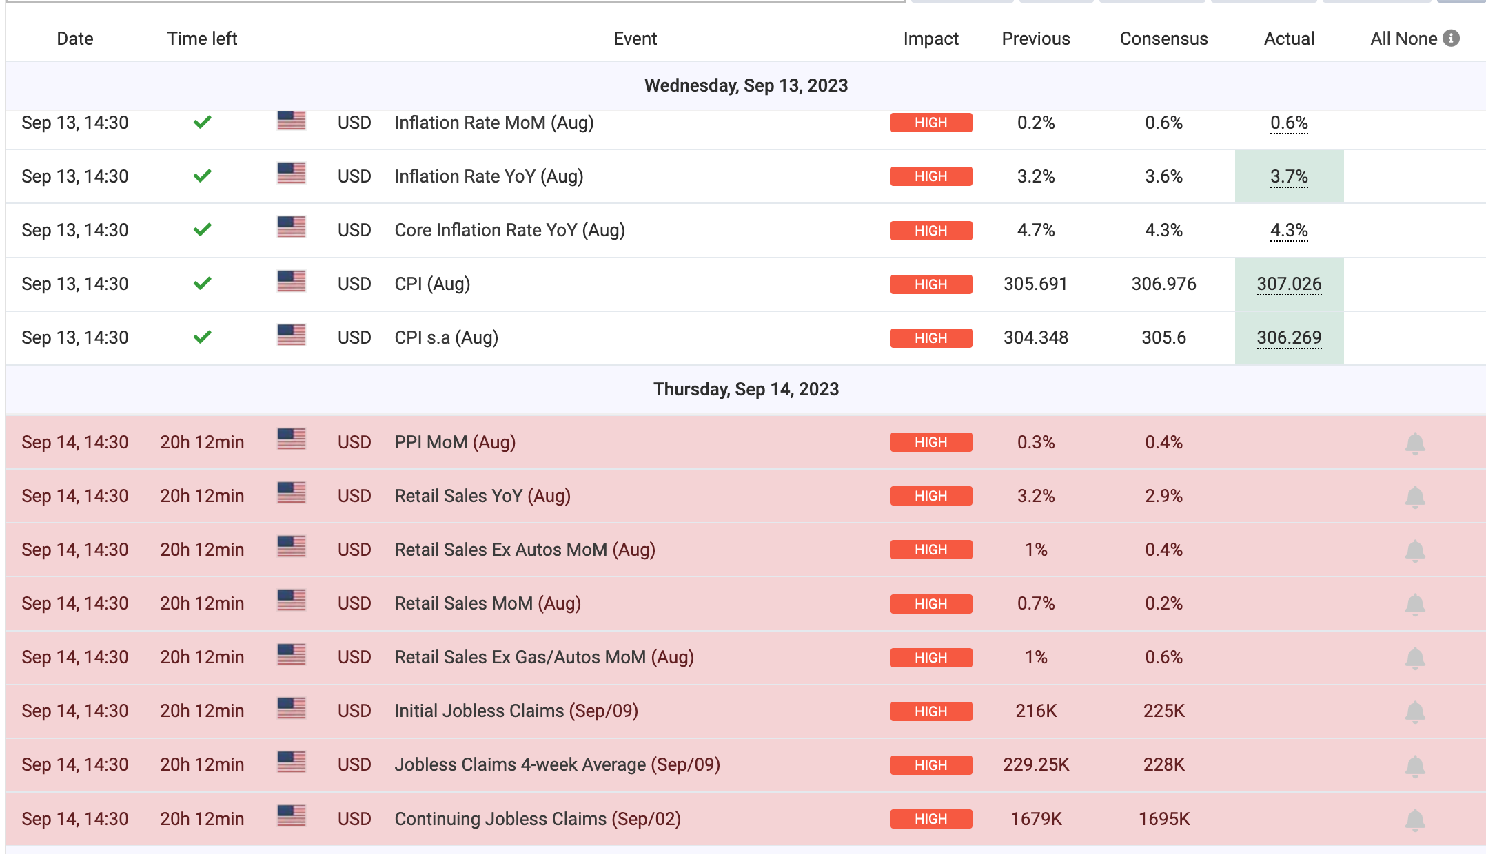Open Continuing Jobless Claims (Sep/02) event
Viewport: 1486px width, 854px height.
pyautogui.click(x=538, y=819)
